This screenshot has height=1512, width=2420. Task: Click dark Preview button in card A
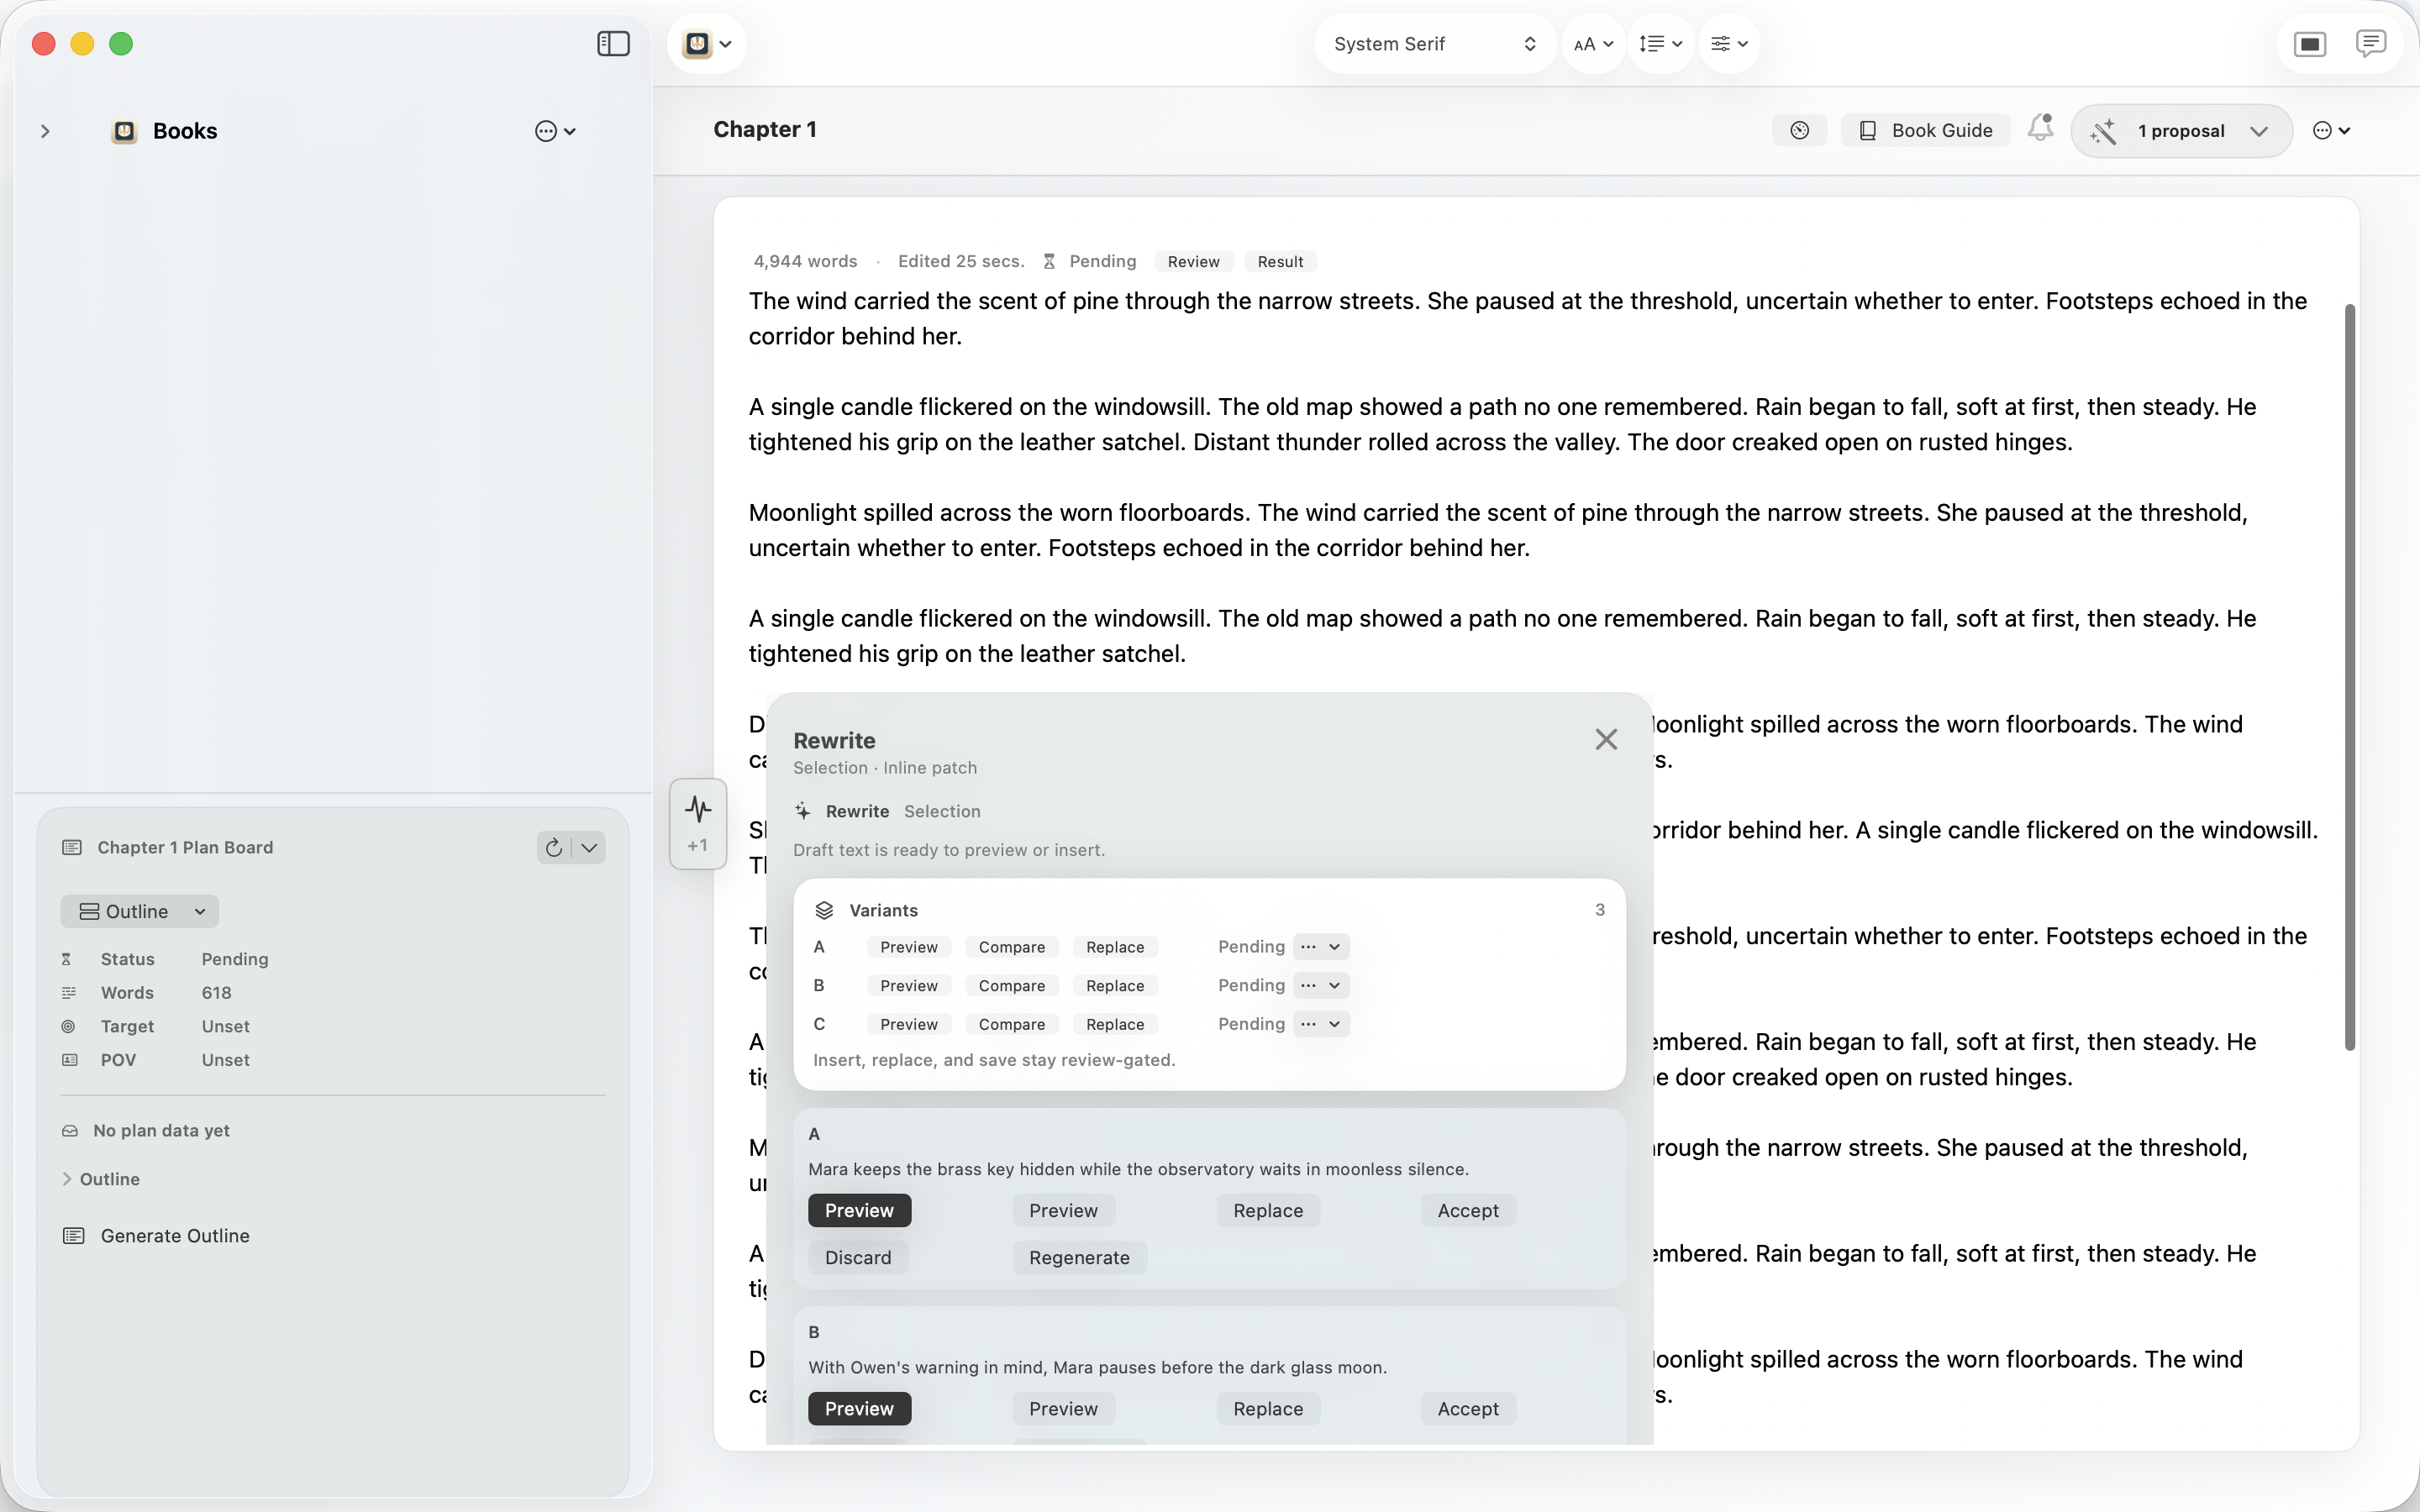[859, 1210]
